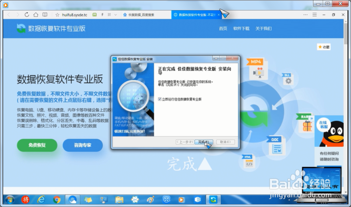Open the orange media player taskbar icon
Image resolution: width=351 pixels, height=207 pixels.
pos(181,199)
